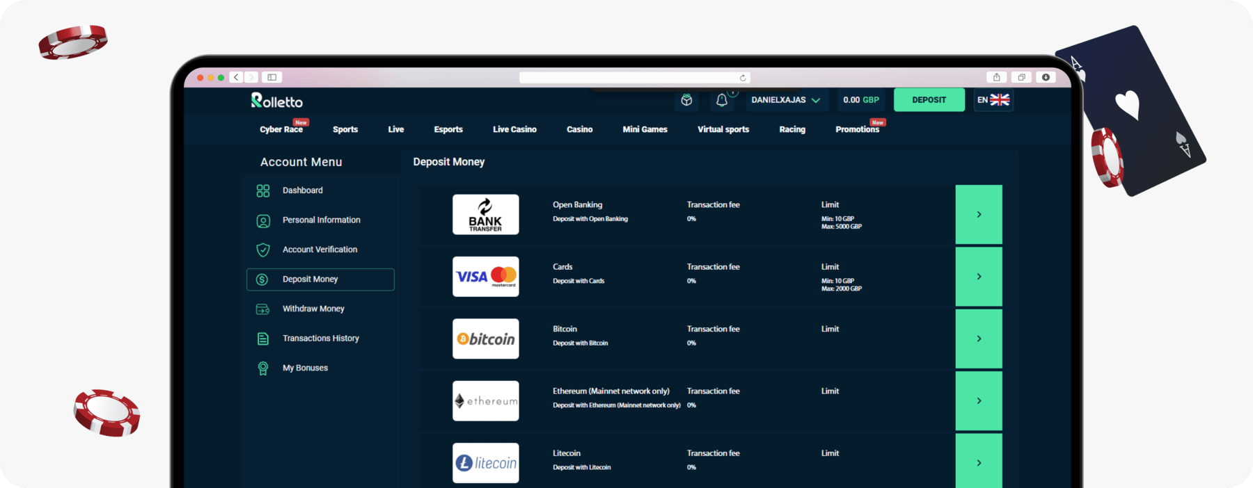Reload the page via refresh icon
Image resolution: width=1253 pixels, height=488 pixels.
743,78
